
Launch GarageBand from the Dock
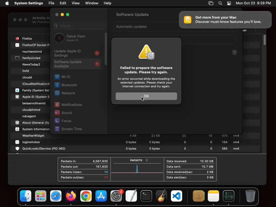point(161,196)
